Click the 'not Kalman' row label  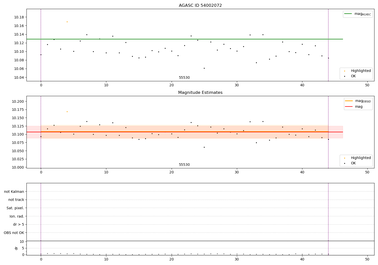click(14, 192)
